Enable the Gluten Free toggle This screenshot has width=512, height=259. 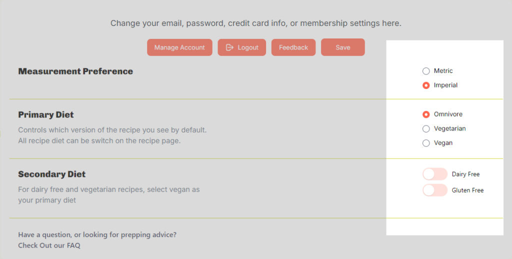coord(434,190)
